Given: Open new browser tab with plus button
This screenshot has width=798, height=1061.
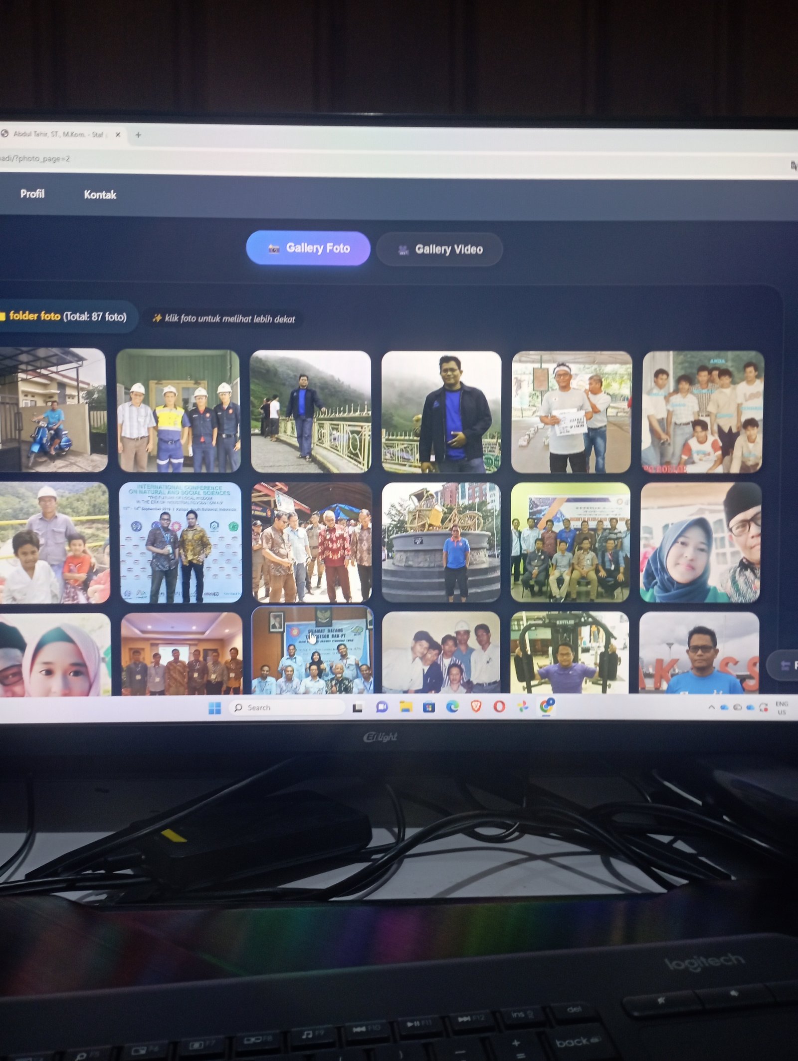Looking at the screenshot, I should 138,135.
